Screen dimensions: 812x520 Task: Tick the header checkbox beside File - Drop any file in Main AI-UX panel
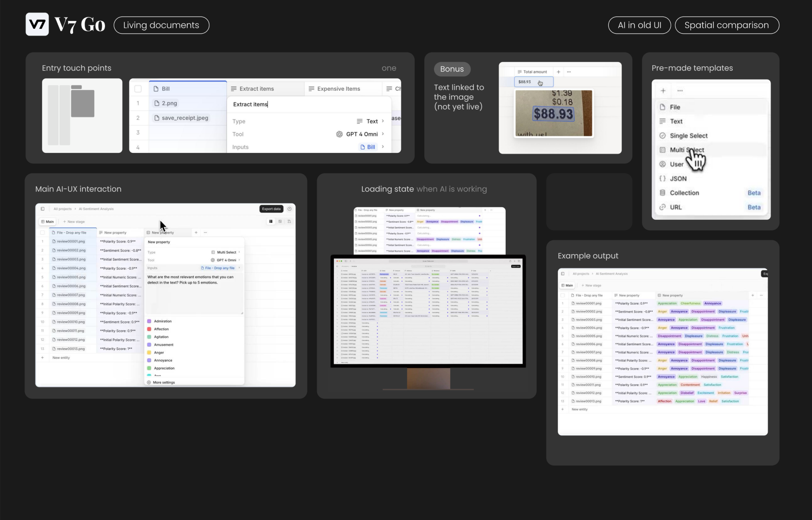point(43,232)
